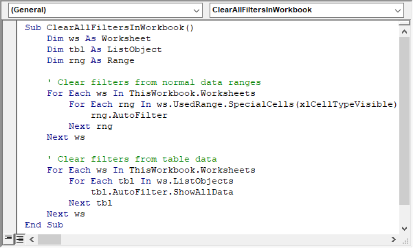This screenshot has height=248, width=413.
Task: Click the margin indicator bar beside For Each
Action: click(10, 93)
